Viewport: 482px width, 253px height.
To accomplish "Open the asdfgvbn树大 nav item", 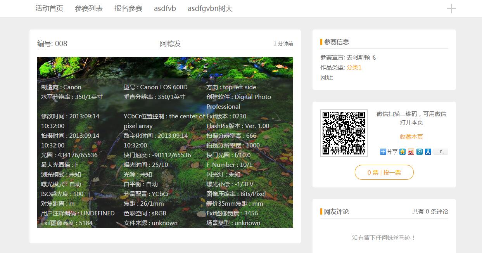I will pos(210,9).
